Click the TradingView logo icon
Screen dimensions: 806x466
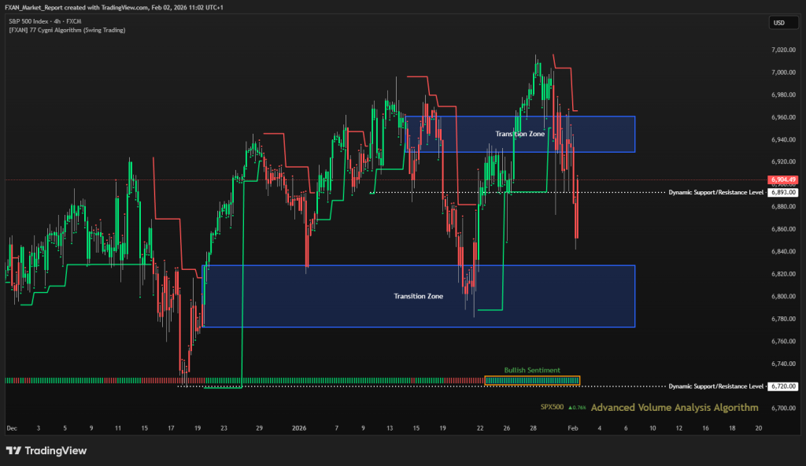[14, 451]
